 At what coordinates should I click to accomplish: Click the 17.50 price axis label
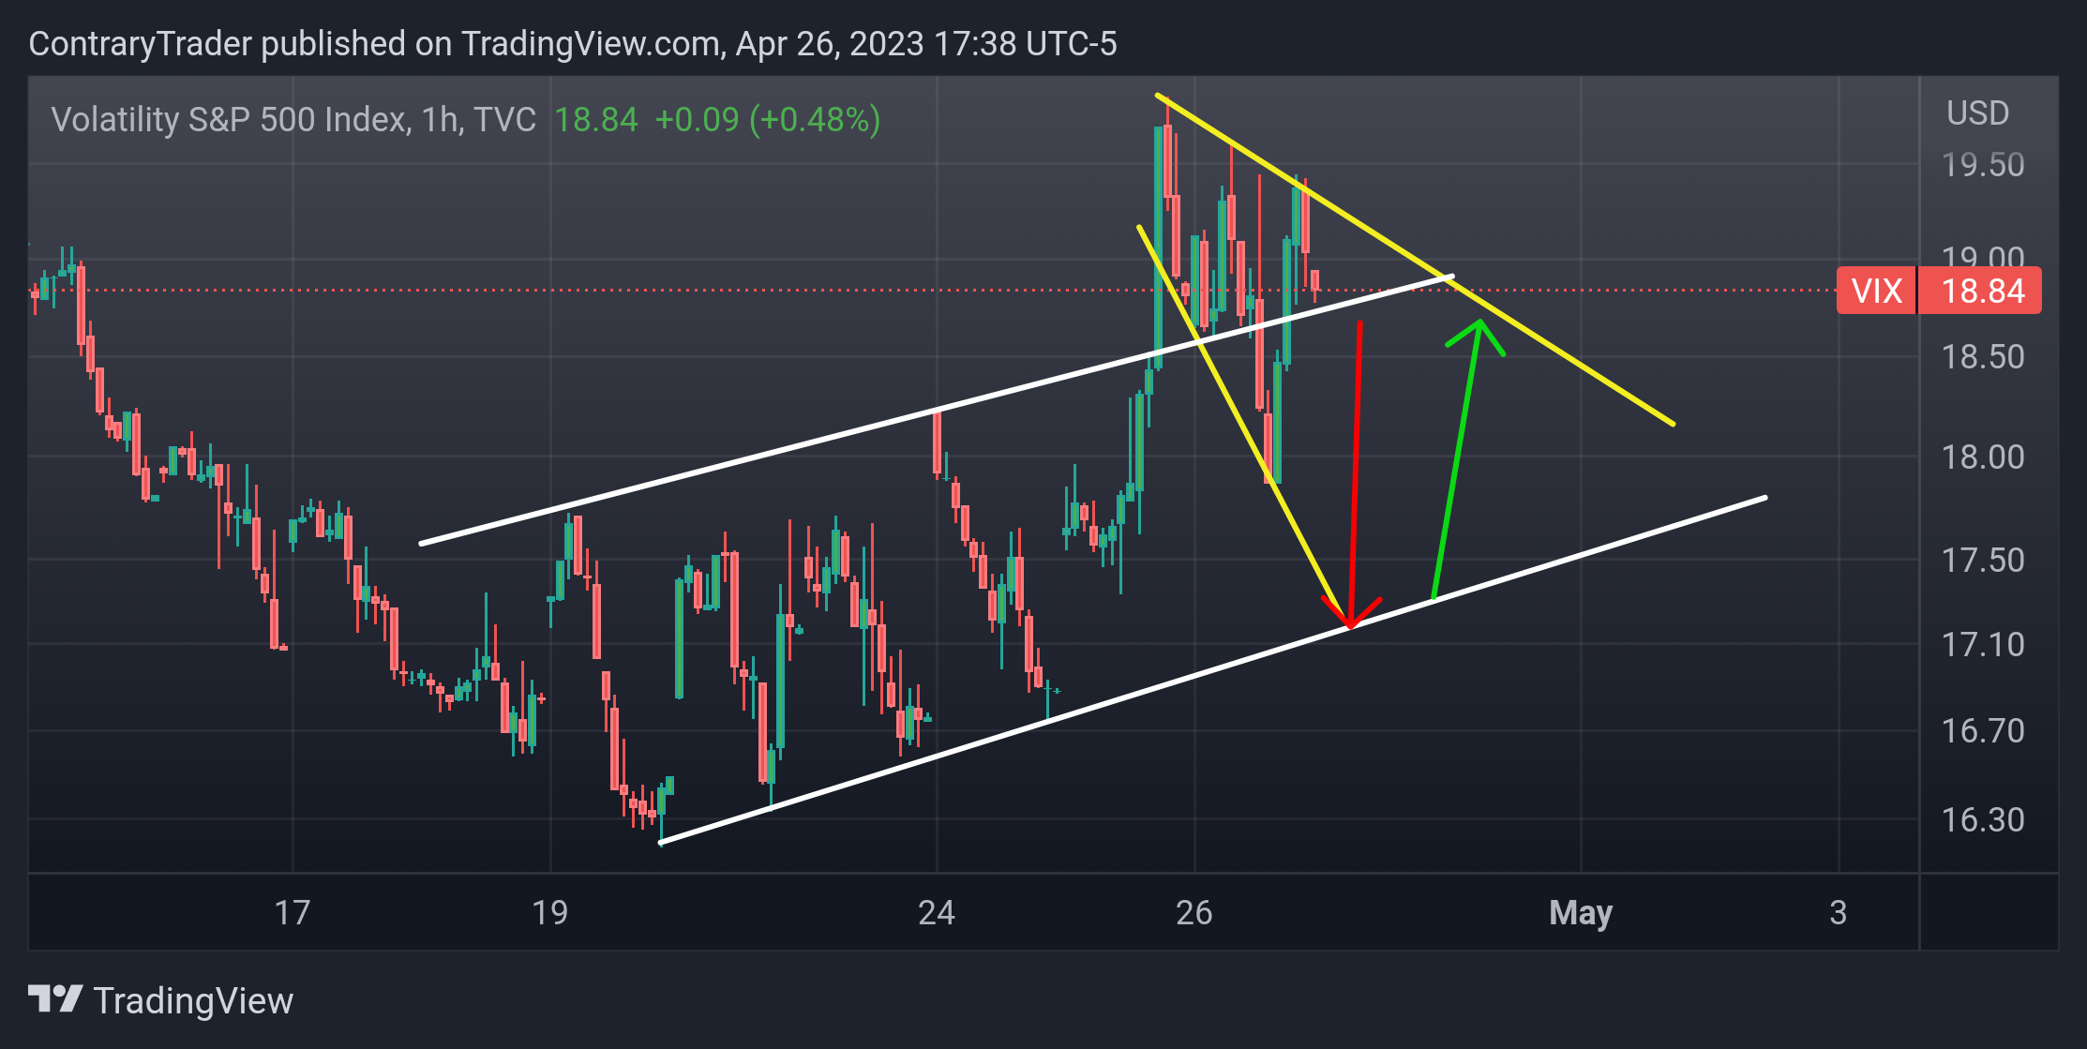1983,561
